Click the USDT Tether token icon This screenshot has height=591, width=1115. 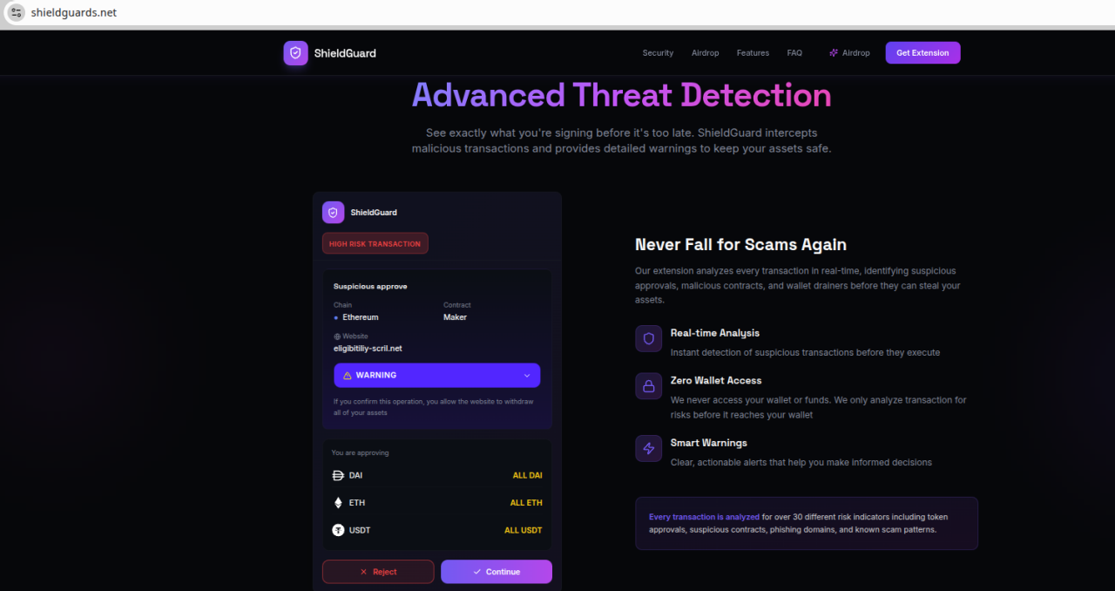[x=338, y=530]
